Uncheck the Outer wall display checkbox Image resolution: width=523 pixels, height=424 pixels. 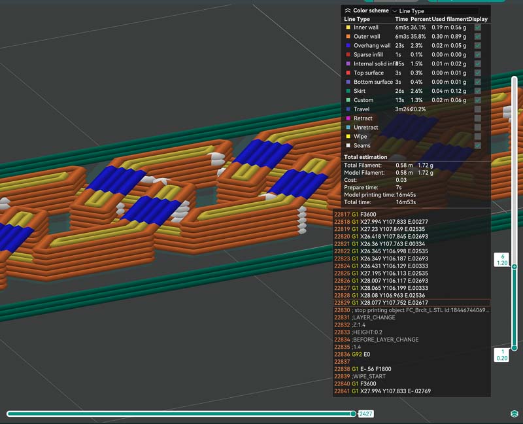coord(478,37)
